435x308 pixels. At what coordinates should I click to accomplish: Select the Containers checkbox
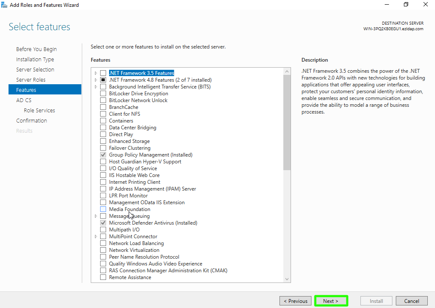click(x=103, y=121)
